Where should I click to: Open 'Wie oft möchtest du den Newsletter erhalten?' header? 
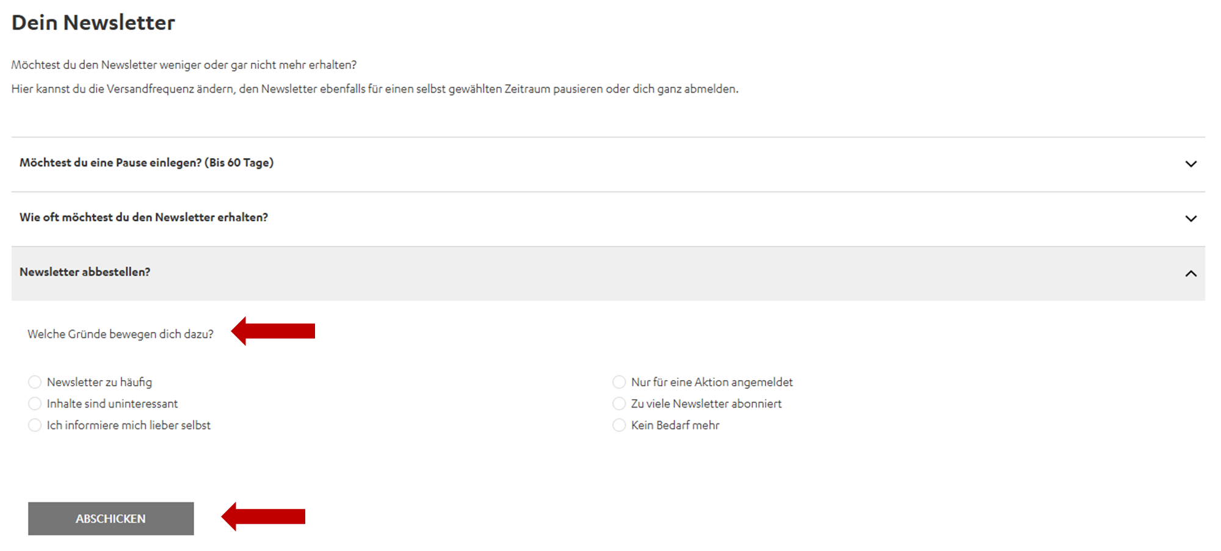pyautogui.click(x=143, y=217)
